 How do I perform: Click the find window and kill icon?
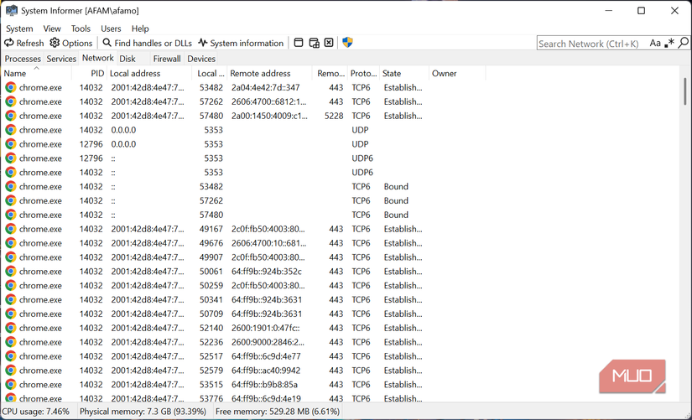click(329, 43)
